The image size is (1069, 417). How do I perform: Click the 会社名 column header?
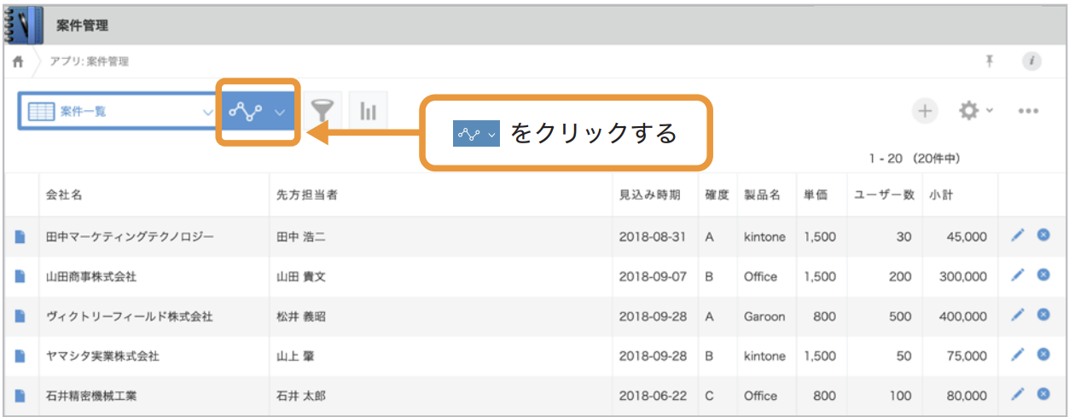click(65, 194)
